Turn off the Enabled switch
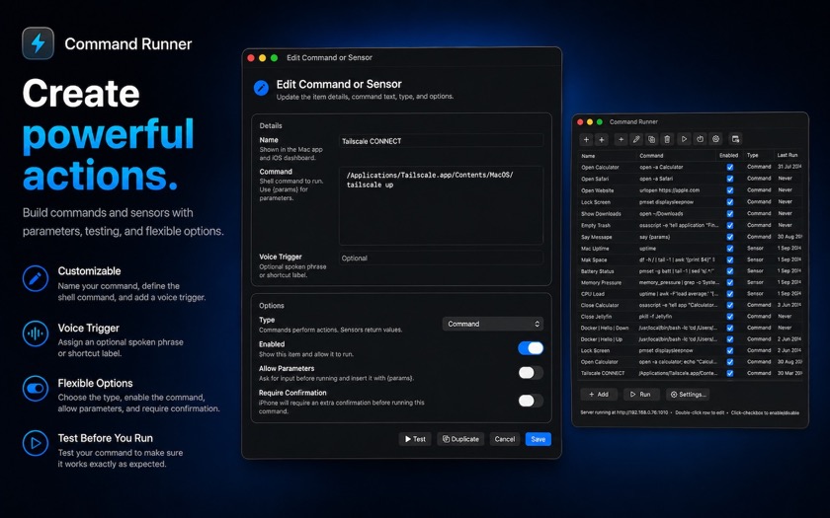 coord(531,347)
